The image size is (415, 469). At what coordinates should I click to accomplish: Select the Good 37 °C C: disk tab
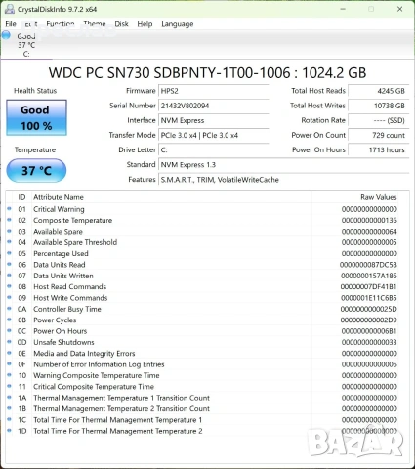(x=26, y=45)
